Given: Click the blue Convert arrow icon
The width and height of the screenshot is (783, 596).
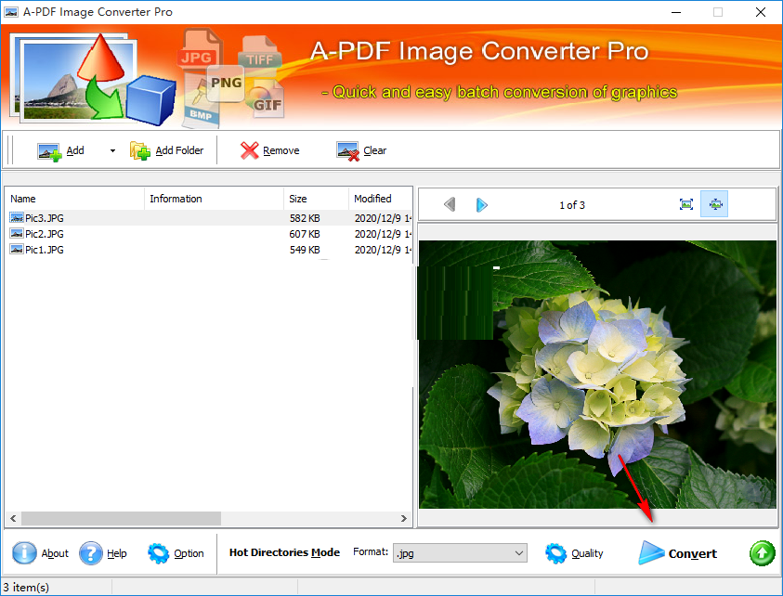Looking at the screenshot, I should (651, 553).
